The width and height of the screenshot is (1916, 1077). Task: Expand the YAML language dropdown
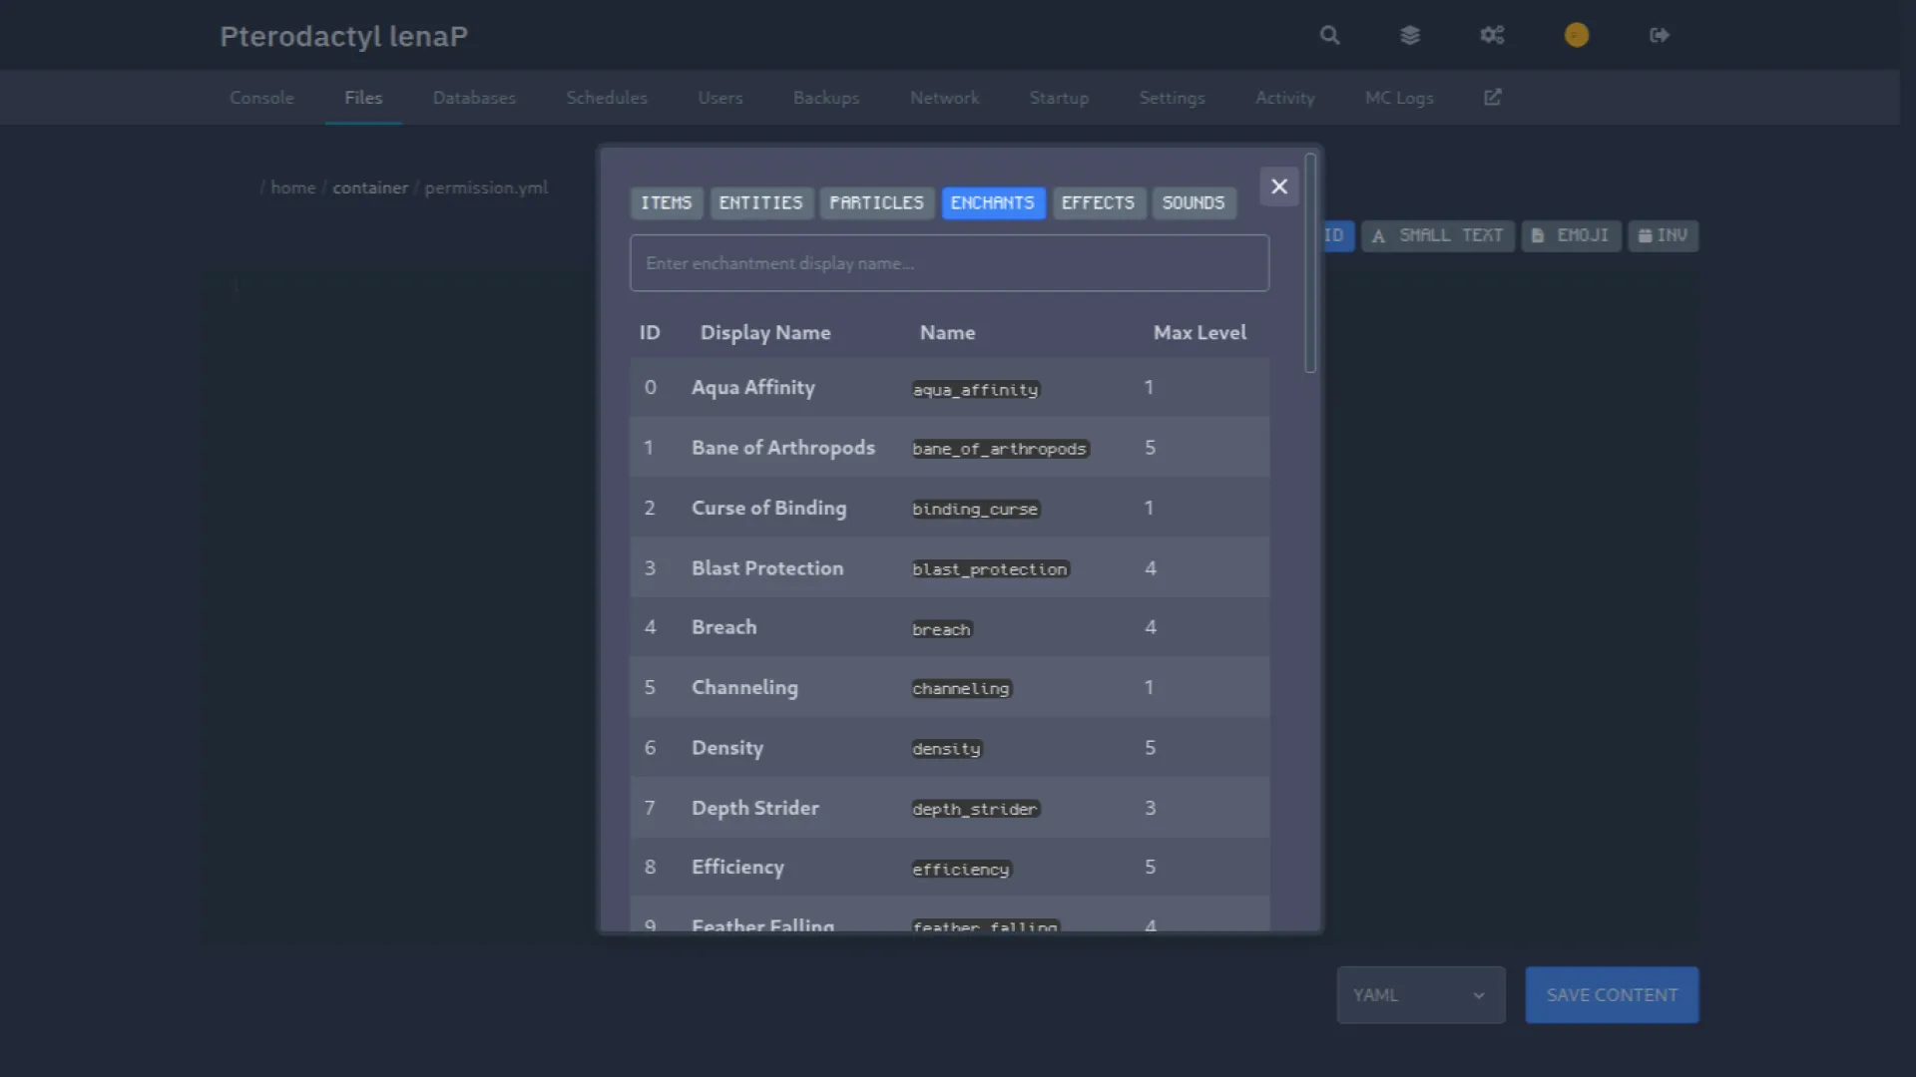1420,995
